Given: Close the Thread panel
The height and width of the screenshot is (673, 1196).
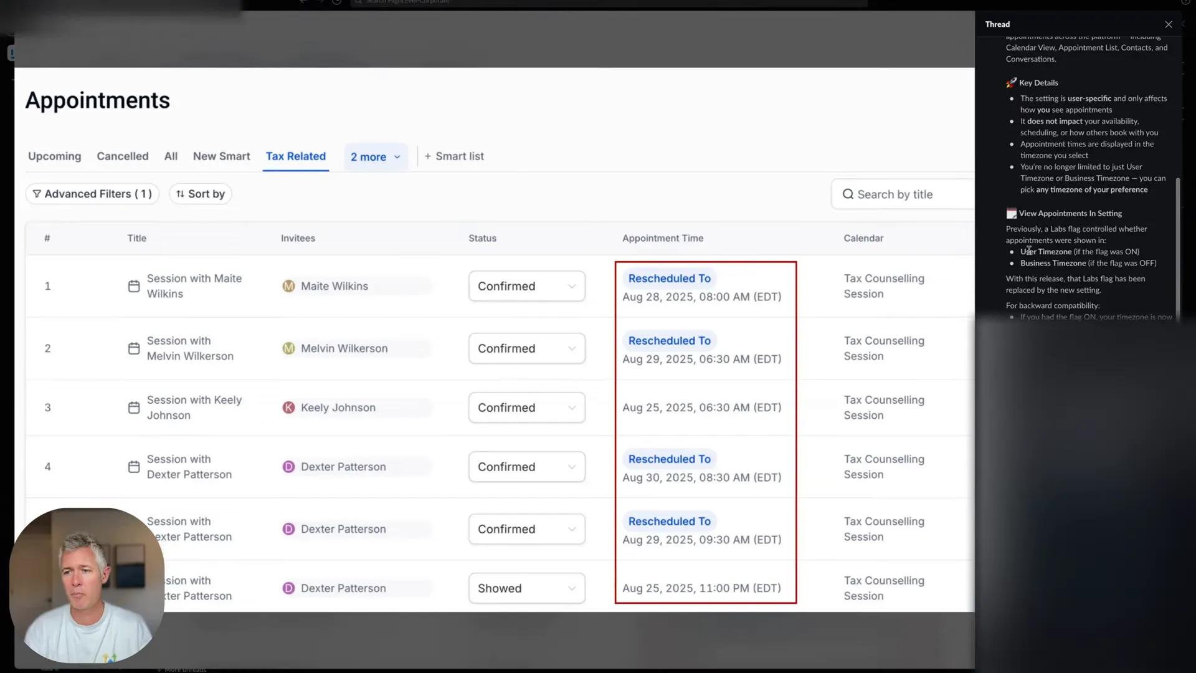Looking at the screenshot, I should (1168, 24).
